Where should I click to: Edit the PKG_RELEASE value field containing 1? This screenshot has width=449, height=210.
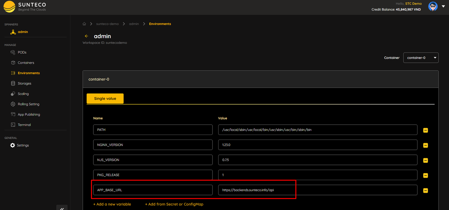(x=318, y=175)
